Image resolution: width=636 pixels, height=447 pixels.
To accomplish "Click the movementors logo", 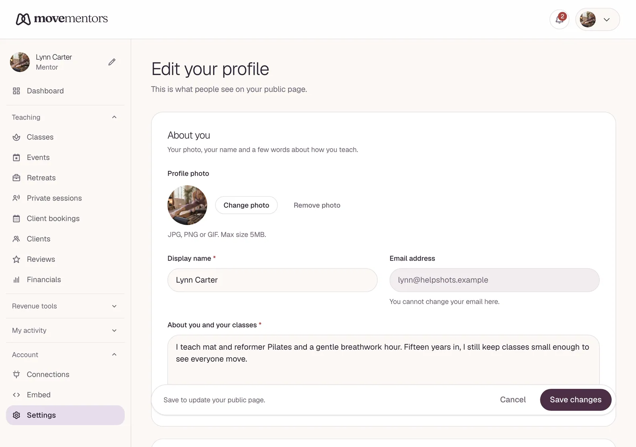I will pyautogui.click(x=62, y=19).
